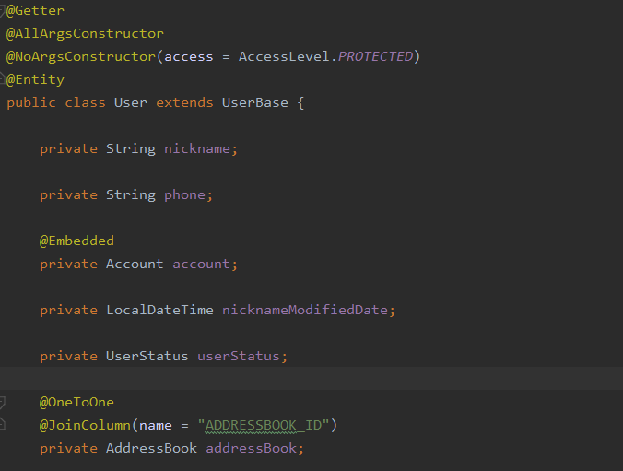Click the userStatus field name

click(x=239, y=357)
